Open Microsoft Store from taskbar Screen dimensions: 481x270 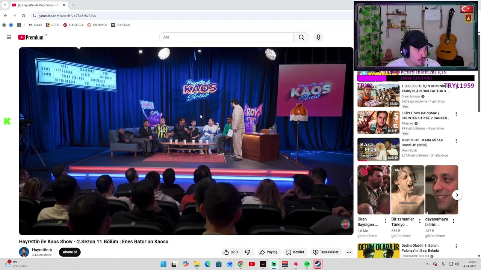click(x=218, y=264)
